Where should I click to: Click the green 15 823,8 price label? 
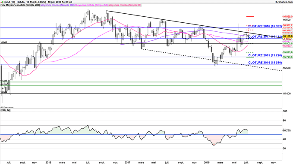[287, 52]
